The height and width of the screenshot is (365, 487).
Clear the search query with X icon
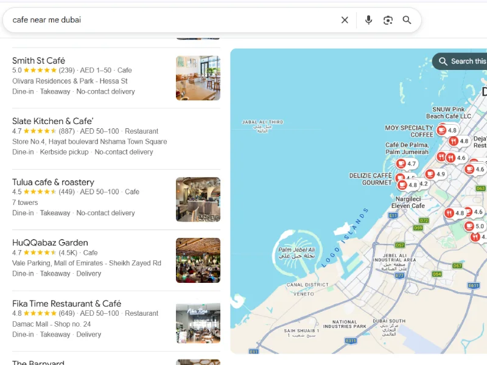click(345, 20)
